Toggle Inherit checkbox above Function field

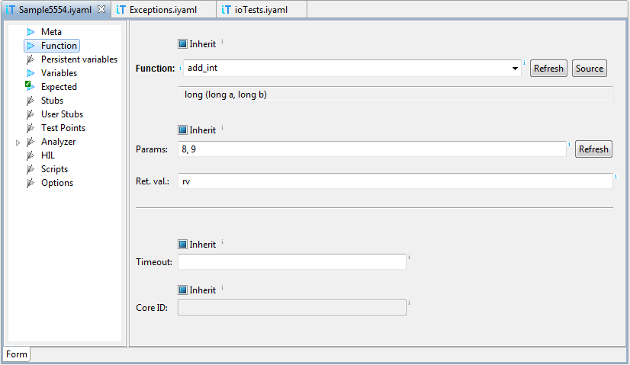(x=182, y=44)
